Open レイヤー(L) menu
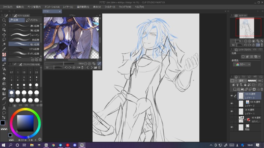Viewport: 264px width, 148px height. click(x=68, y=7)
